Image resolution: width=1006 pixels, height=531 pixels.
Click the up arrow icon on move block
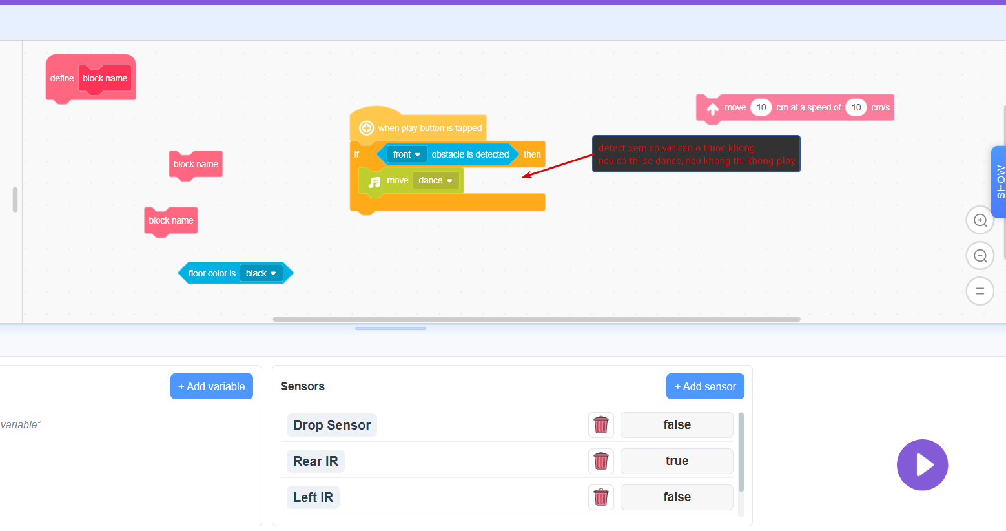tap(713, 109)
